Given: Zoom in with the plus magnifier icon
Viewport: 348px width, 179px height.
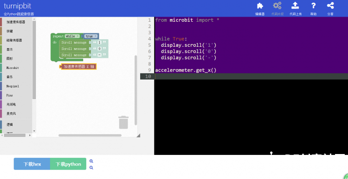Looking at the screenshot, I should (x=91, y=161).
